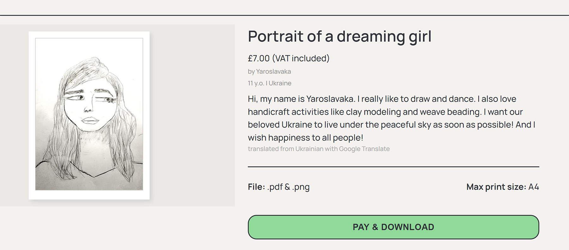Screen dimensions: 569x250
Task: Click the 'Portrait of a dreaming girl' heading
Action: pyautogui.click(x=340, y=36)
